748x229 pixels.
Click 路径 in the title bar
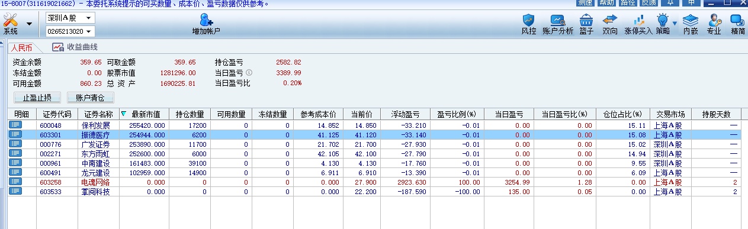tap(627, 3)
